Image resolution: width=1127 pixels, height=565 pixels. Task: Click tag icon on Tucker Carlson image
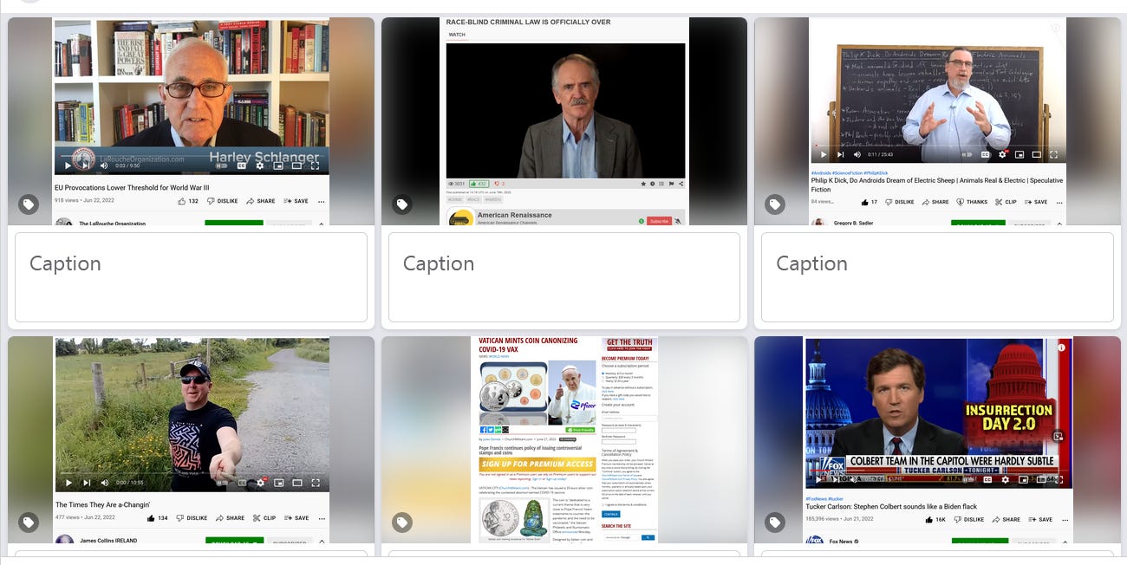(774, 522)
